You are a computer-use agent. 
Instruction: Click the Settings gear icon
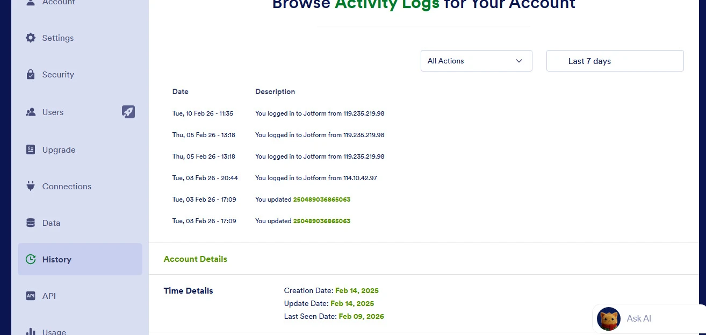point(31,38)
